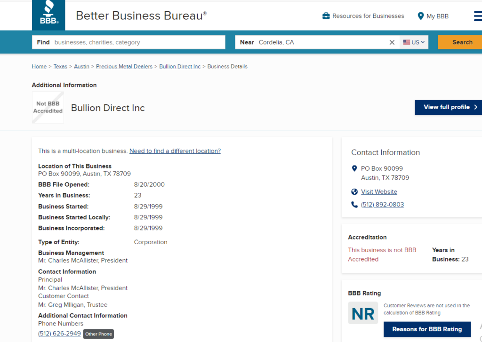This screenshot has height=342, width=482.
Task: Click the chevron on View full profile
Action: 476,107
